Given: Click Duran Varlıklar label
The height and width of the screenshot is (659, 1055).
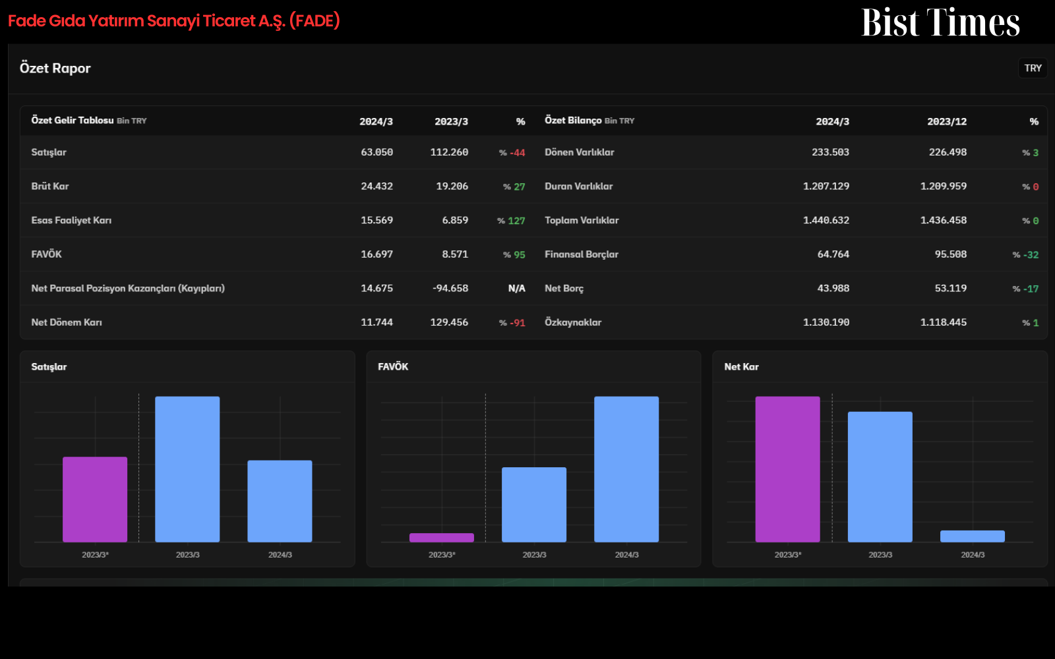Looking at the screenshot, I should coord(579,186).
